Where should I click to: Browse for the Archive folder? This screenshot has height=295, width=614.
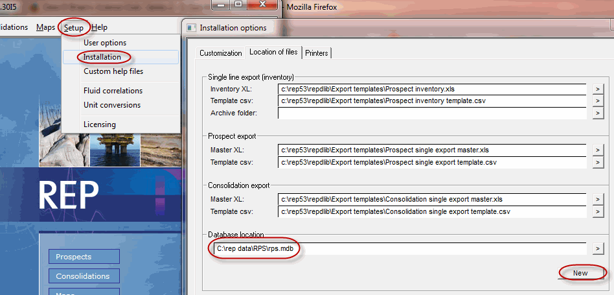coord(598,113)
